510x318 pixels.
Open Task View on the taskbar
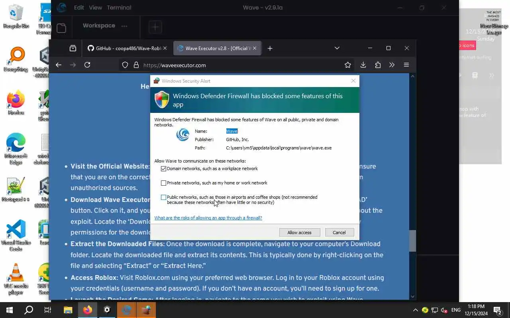[48, 310]
